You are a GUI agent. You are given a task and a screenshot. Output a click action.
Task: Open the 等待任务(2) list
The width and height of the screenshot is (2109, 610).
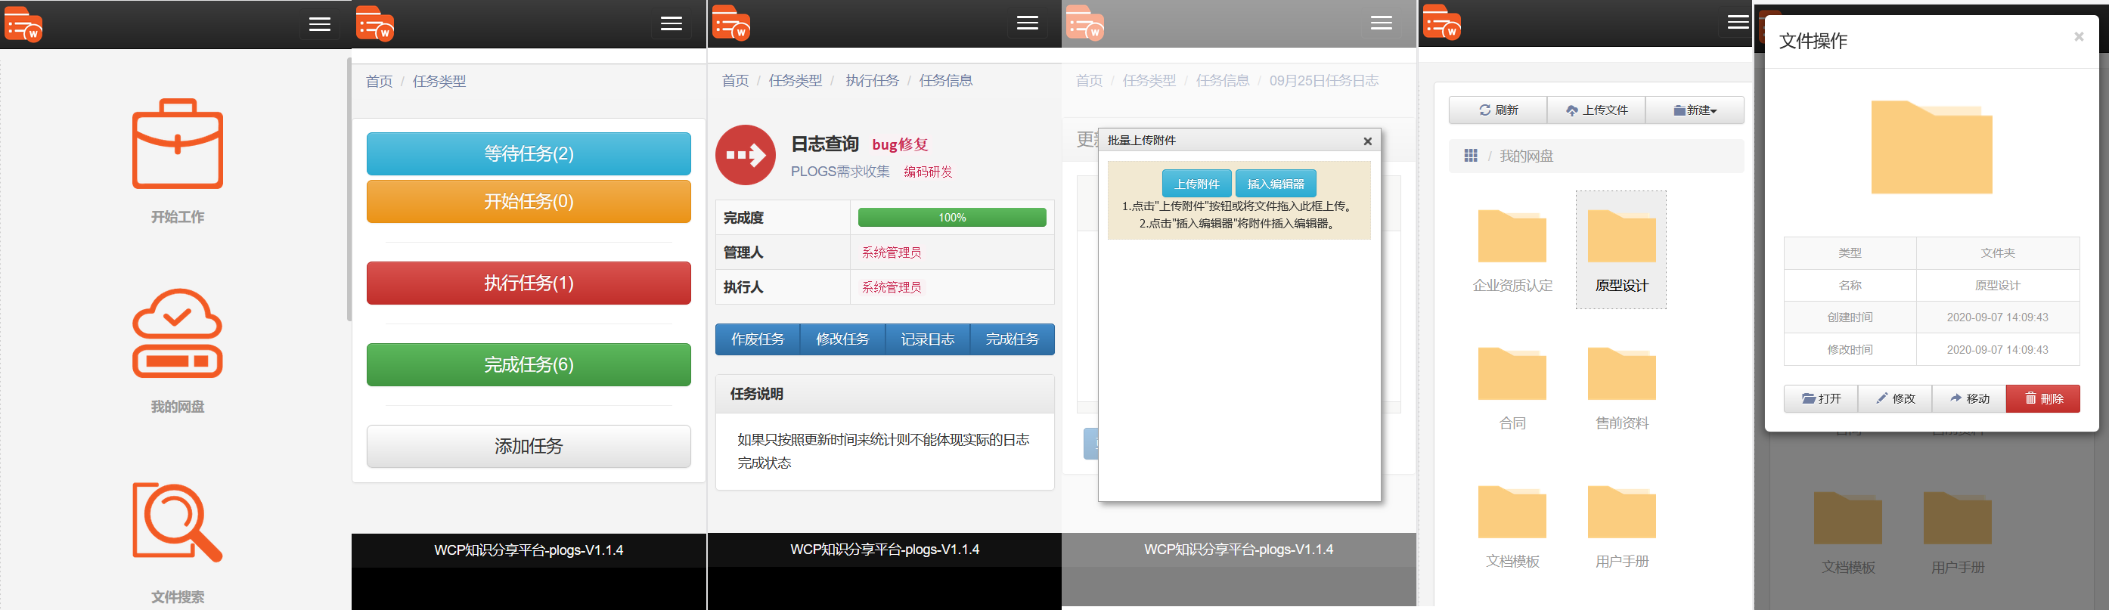[529, 154]
